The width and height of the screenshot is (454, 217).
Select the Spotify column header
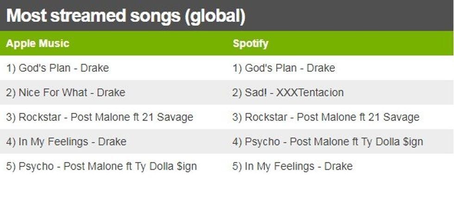tap(250, 44)
